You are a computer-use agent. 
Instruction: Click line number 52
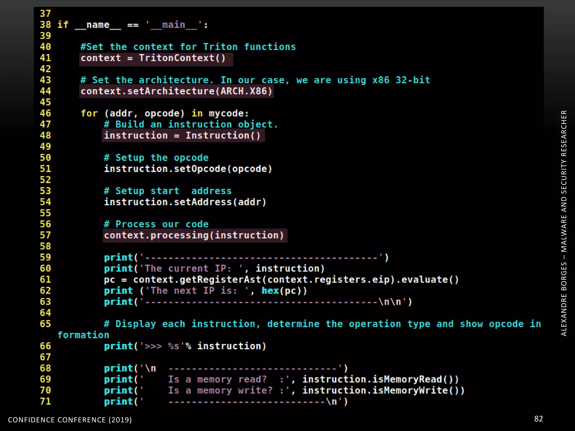pyautogui.click(x=45, y=180)
